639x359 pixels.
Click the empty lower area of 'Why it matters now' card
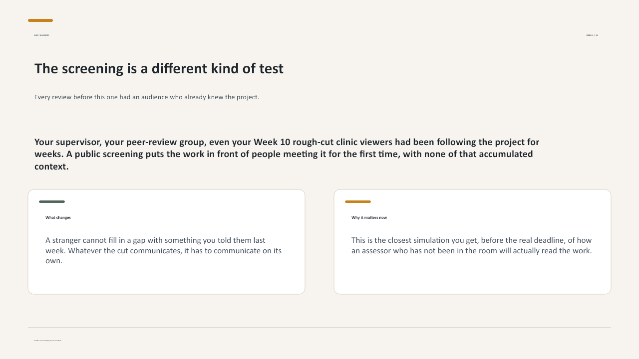(472, 277)
